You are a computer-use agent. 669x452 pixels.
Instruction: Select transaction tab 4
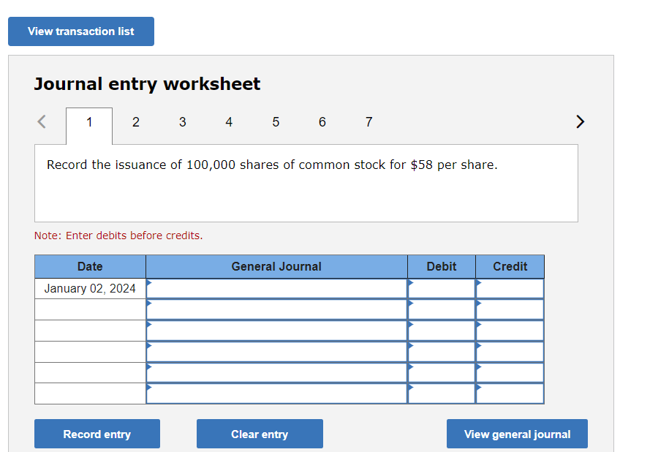[229, 122]
